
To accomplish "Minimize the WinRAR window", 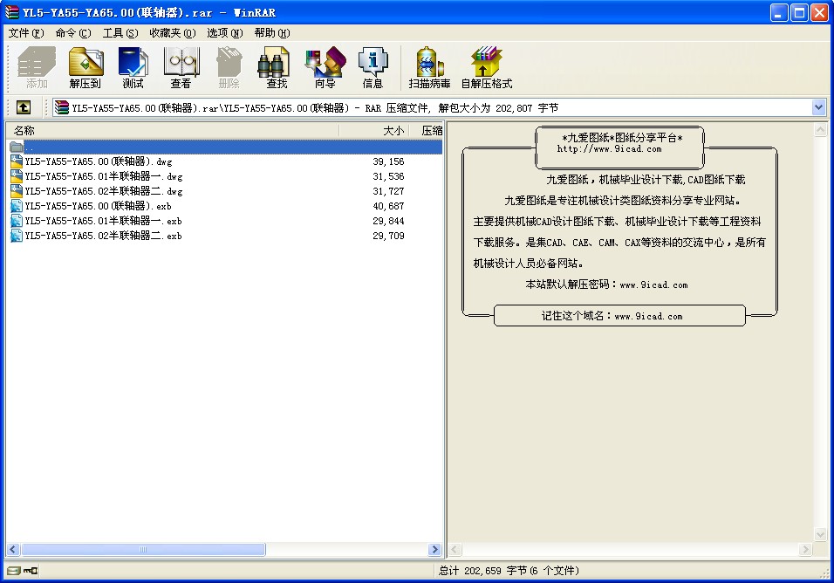I will (779, 13).
